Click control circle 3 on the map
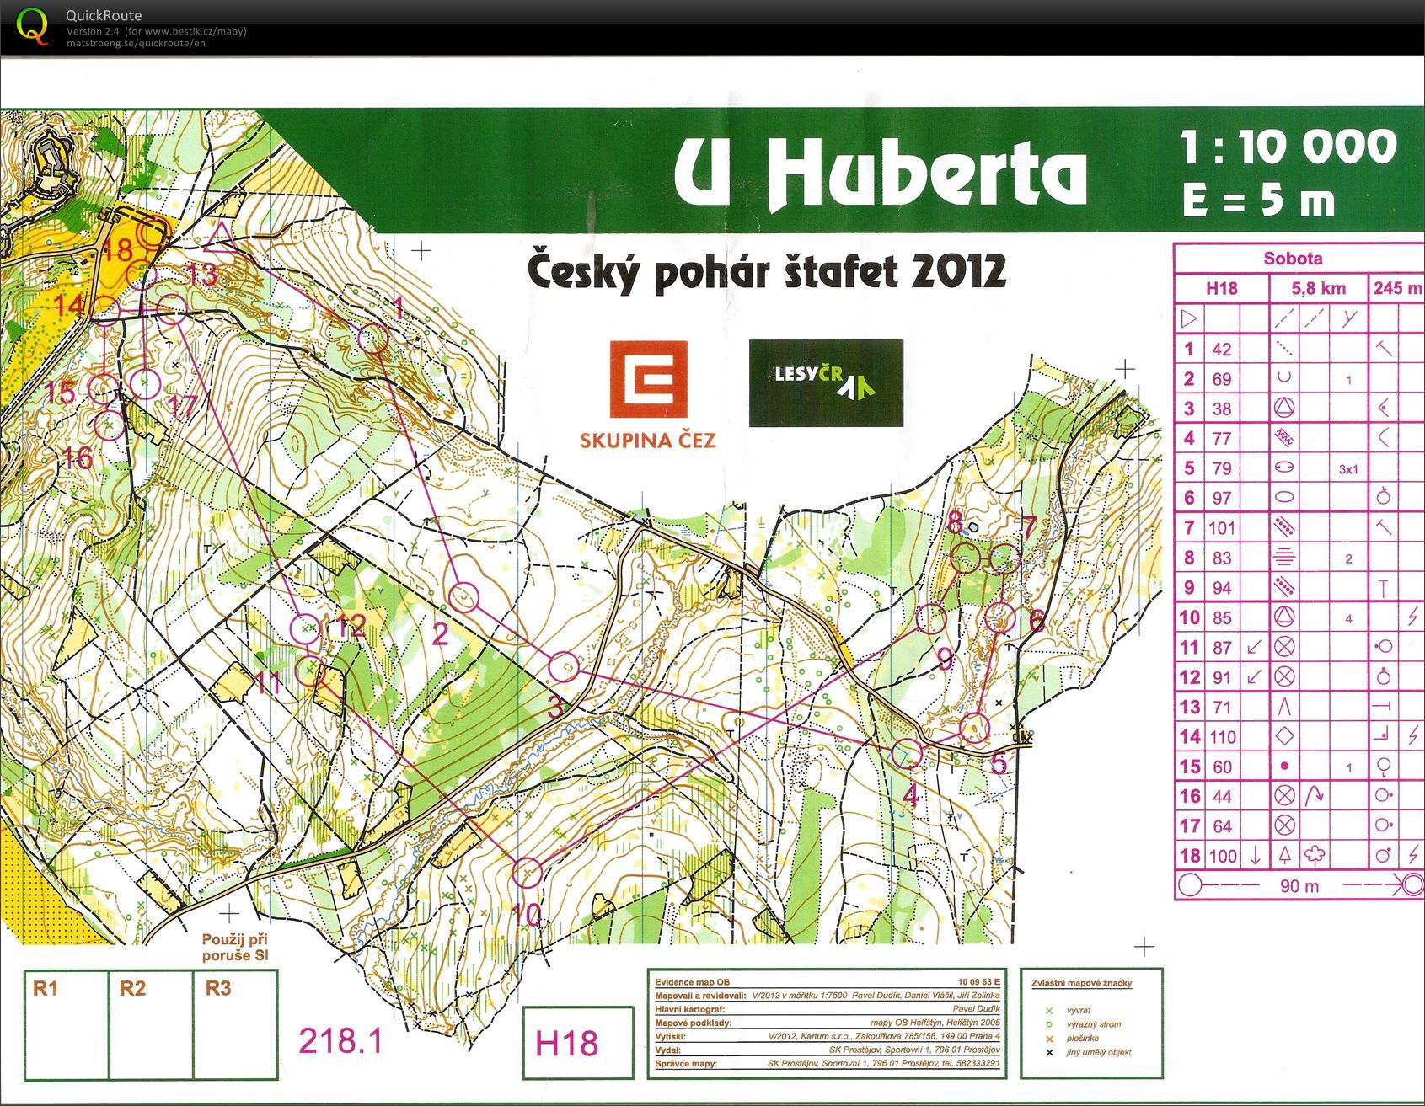The image size is (1425, 1106). [564, 668]
